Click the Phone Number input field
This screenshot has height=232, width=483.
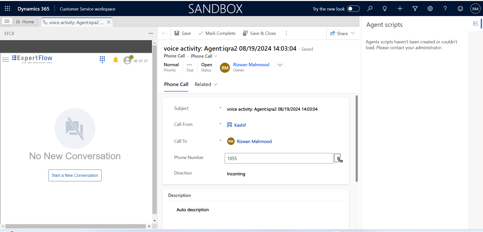[x=278, y=158]
